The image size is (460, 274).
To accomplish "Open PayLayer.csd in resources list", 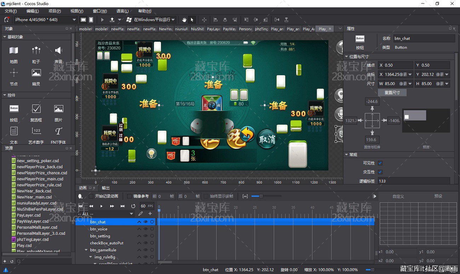I will 29,215.
